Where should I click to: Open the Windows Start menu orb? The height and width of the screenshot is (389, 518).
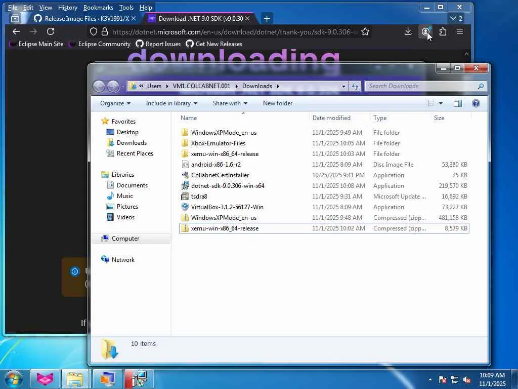click(x=13, y=379)
